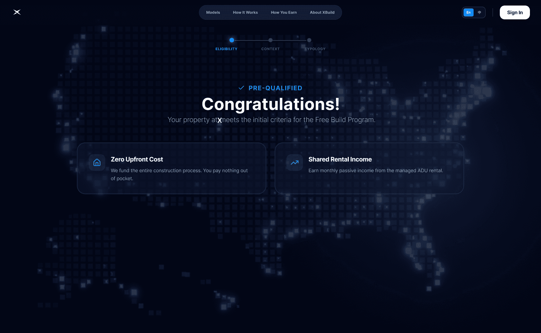Screen dimensions: 541x333
Task: Select the Eligibility step dot
Action: click(x=232, y=40)
